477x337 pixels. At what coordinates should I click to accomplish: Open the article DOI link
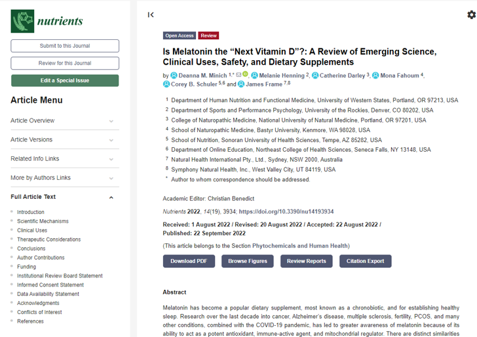tap(286, 212)
